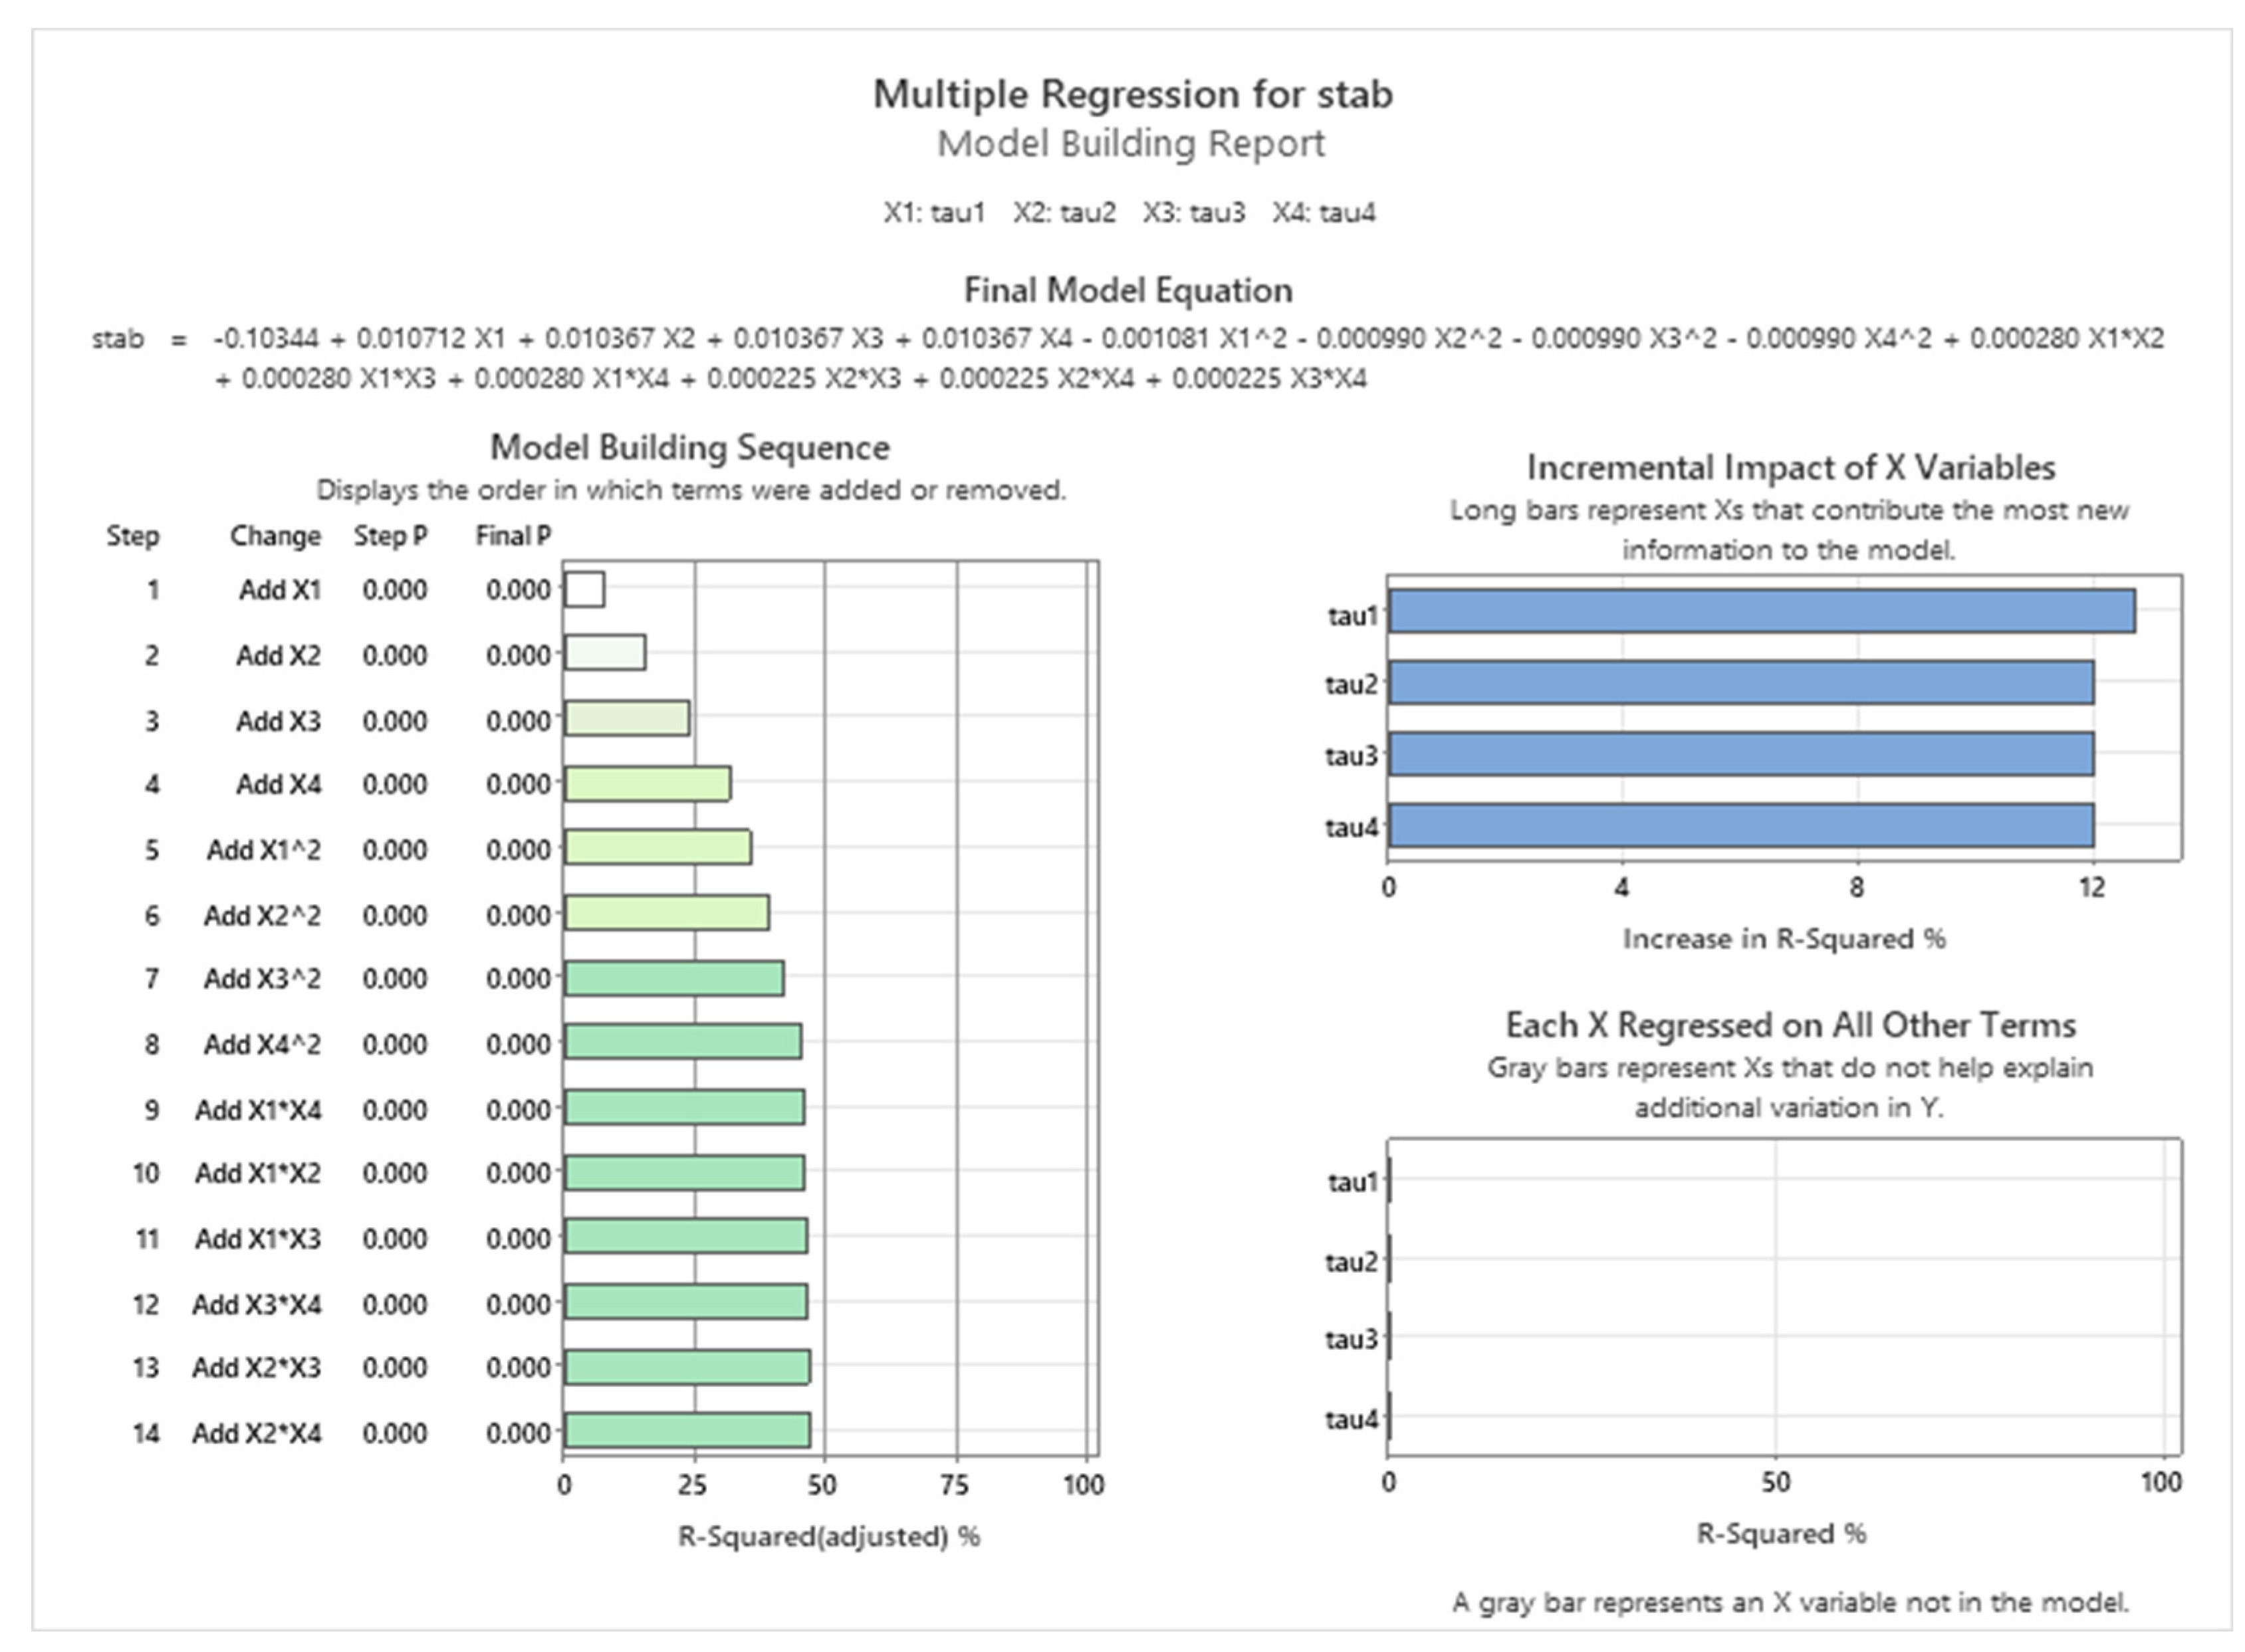Click the Add X1 step bar
This screenshot has height=1652, width=2245.
click(584, 589)
